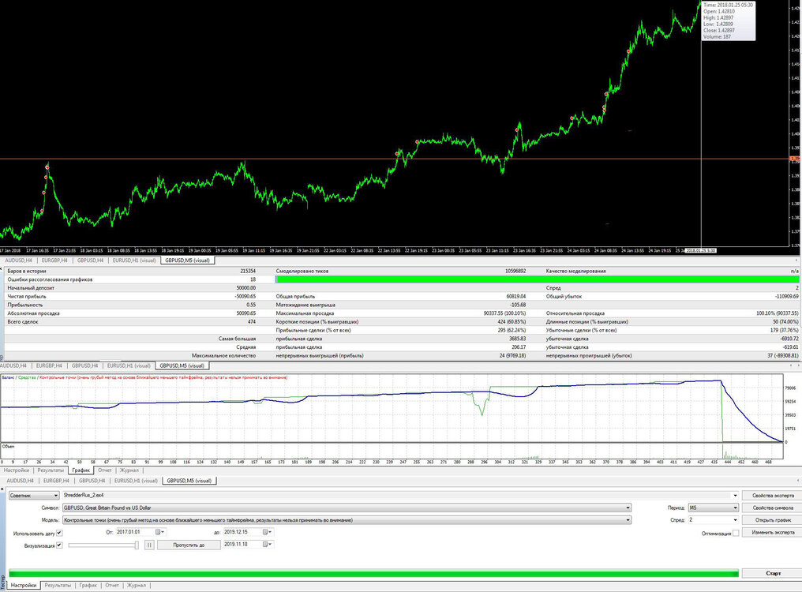Click the Всего сделок value 474
This screenshot has height=592, width=802.
click(x=251, y=322)
